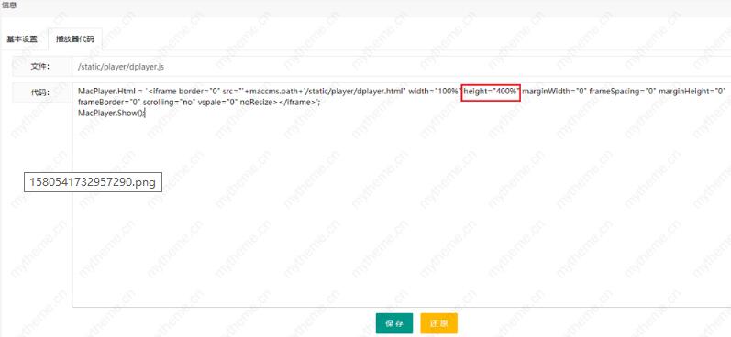Click the green 保存 button
Screen dimensions: 731x337
click(394, 323)
